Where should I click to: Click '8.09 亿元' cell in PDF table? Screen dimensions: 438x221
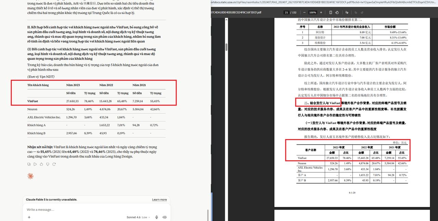coord(365,32)
